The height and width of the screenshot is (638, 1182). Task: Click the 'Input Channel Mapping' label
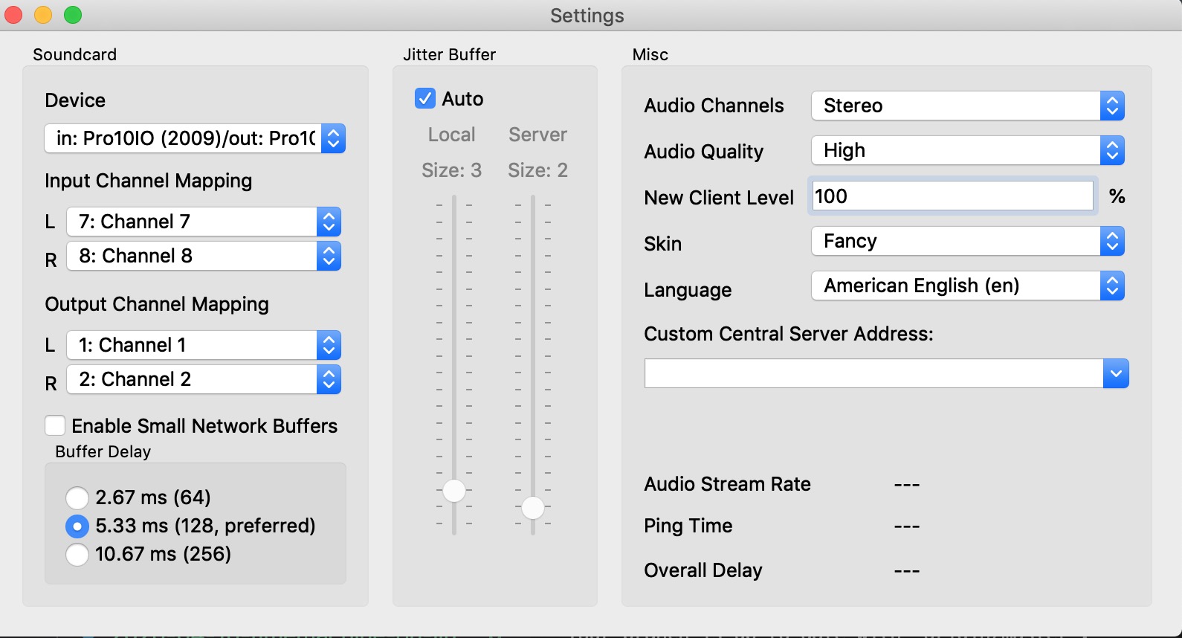pos(149,181)
